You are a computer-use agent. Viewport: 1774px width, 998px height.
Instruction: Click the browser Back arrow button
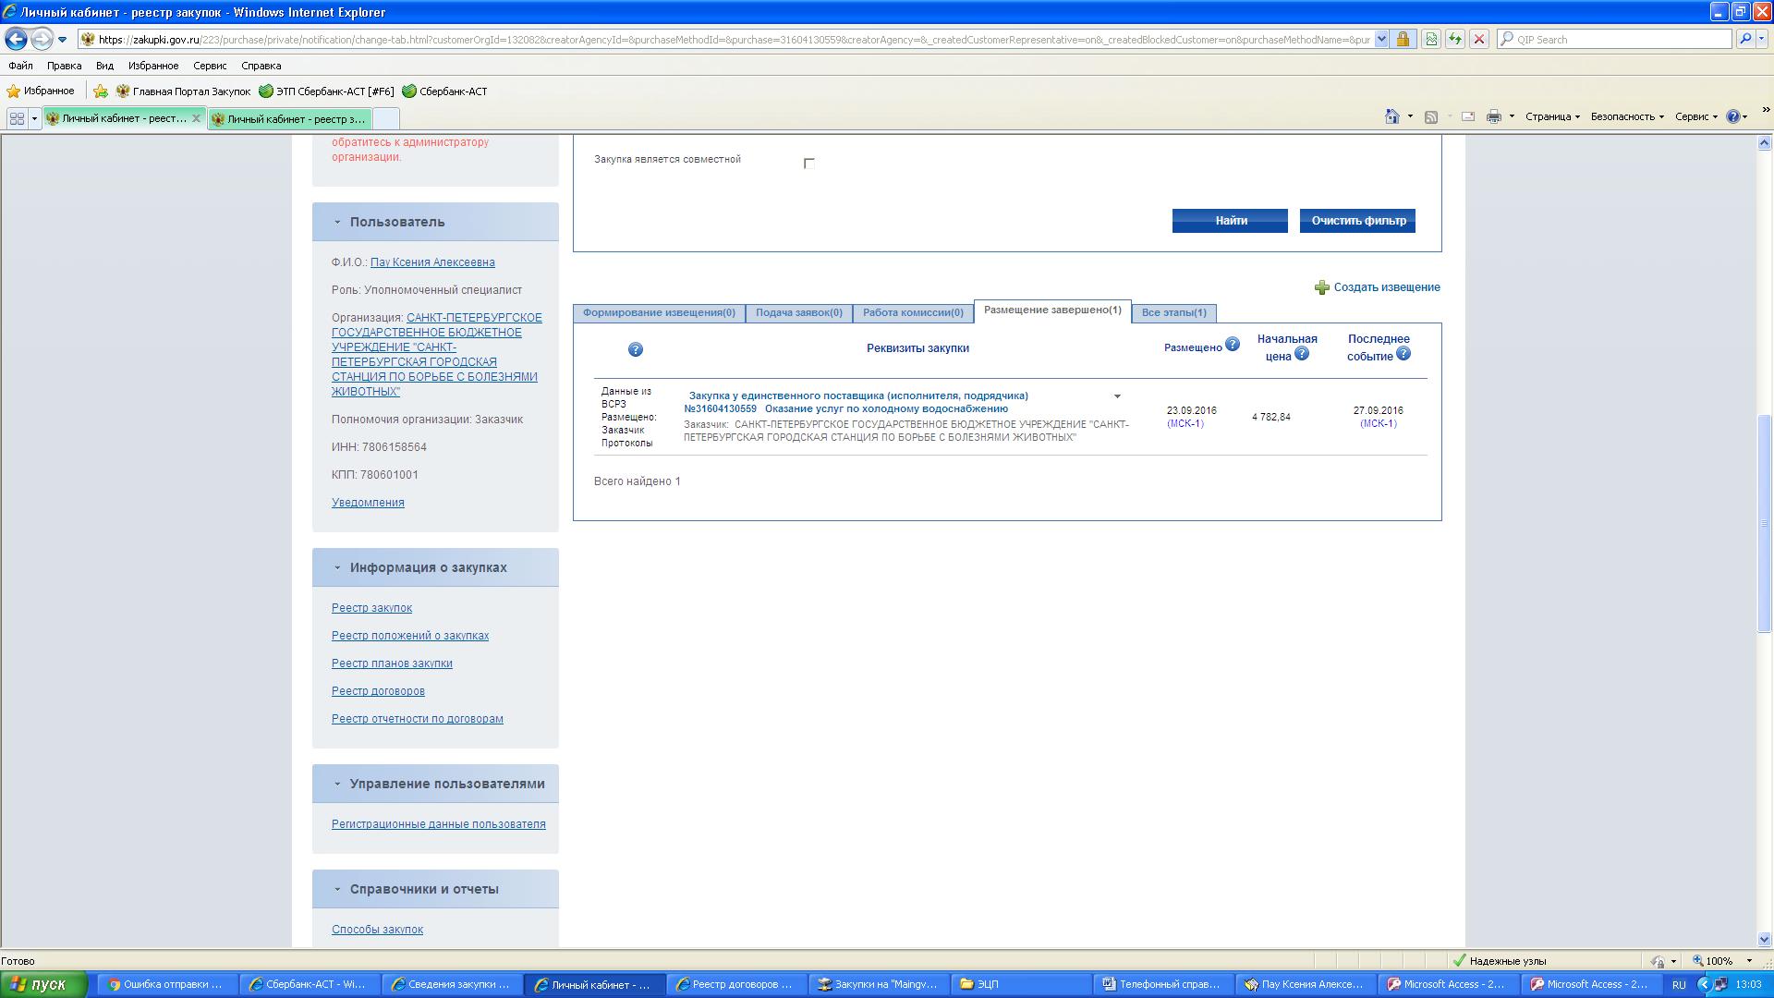16,40
